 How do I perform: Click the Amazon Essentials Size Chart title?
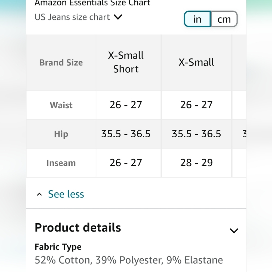click(92, 3)
